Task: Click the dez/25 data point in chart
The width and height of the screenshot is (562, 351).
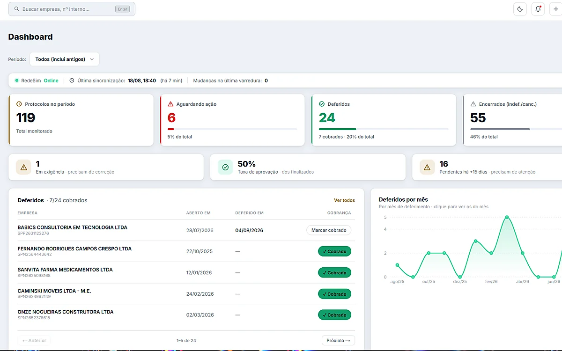Action: (x=460, y=277)
